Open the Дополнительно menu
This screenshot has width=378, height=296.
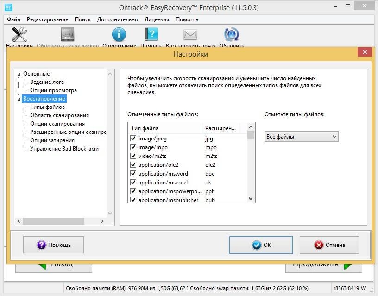coord(118,19)
